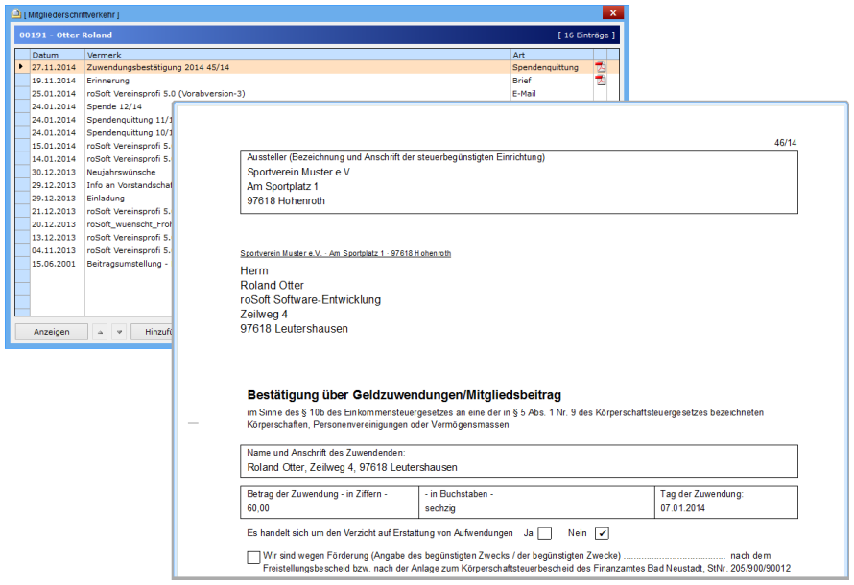Click the Mitgliederschriftverkehr window title icon
854x585 pixels.
(13, 14)
